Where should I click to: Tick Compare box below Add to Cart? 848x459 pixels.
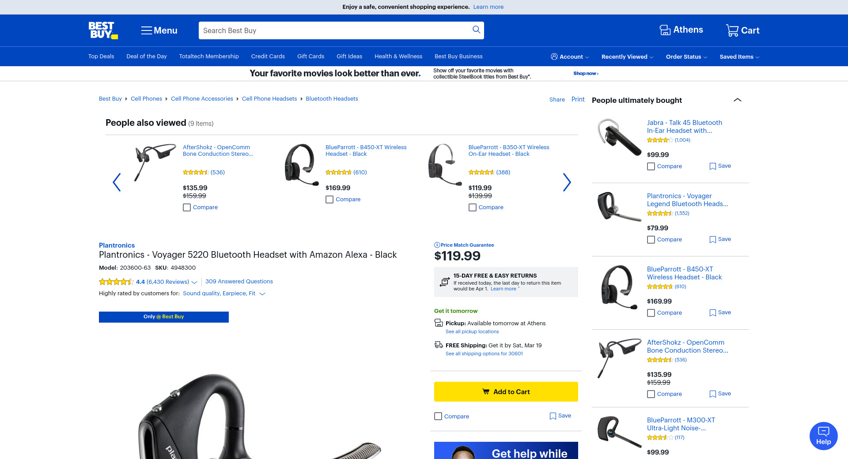pos(438,416)
